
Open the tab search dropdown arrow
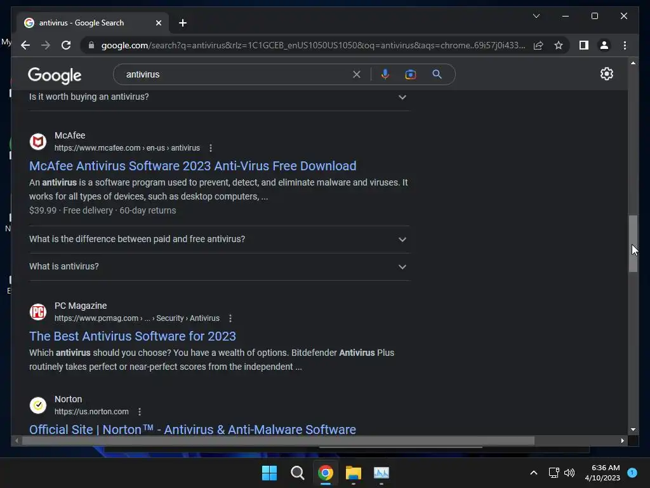536,16
